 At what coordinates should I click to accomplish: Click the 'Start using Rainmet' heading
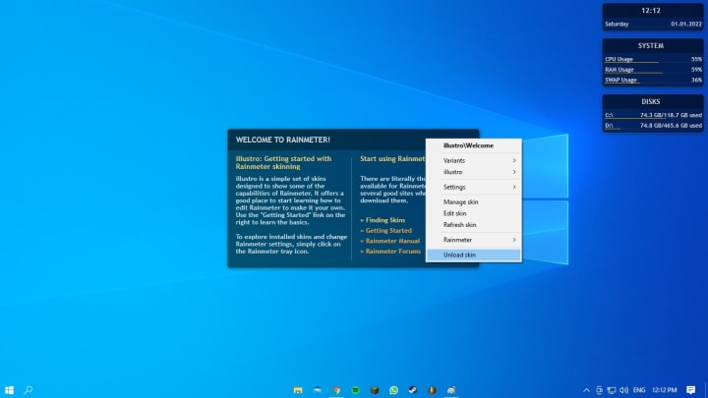[392, 159]
